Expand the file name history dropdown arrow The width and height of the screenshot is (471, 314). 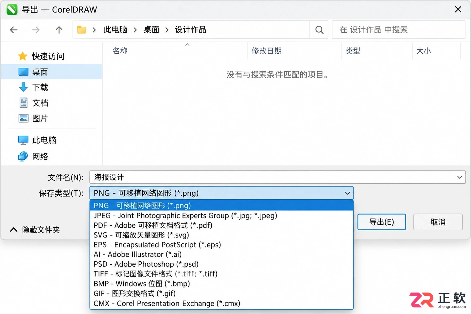click(x=460, y=177)
